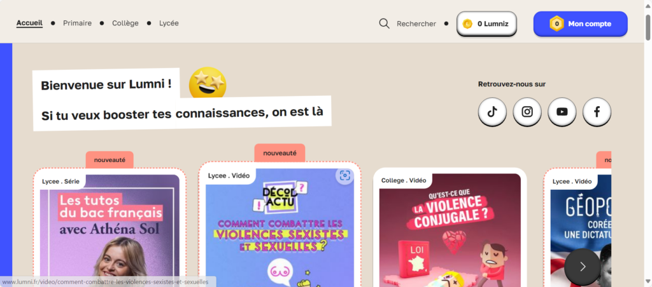This screenshot has height=287, width=652.
Task: Go to the Lycée section
Action: [169, 23]
